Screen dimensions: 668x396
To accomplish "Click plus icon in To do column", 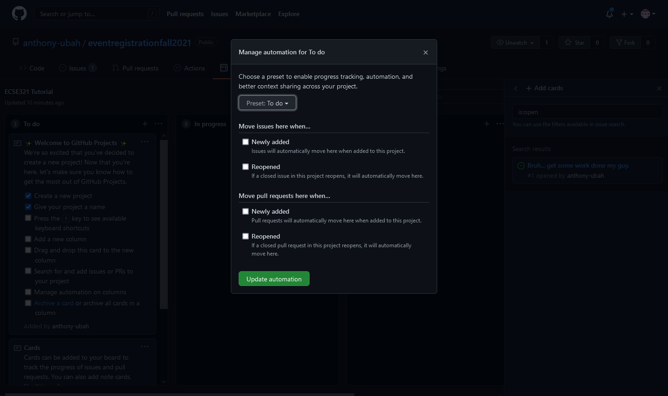I will pyautogui.click(x=145, y=124).
